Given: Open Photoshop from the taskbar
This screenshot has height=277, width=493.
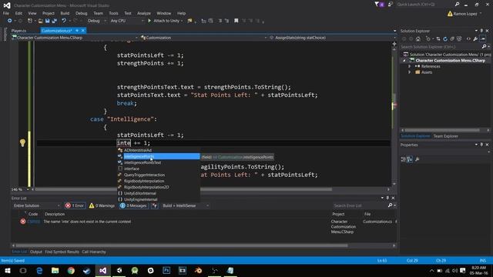Looking at the screenshot, I should 166,270.
